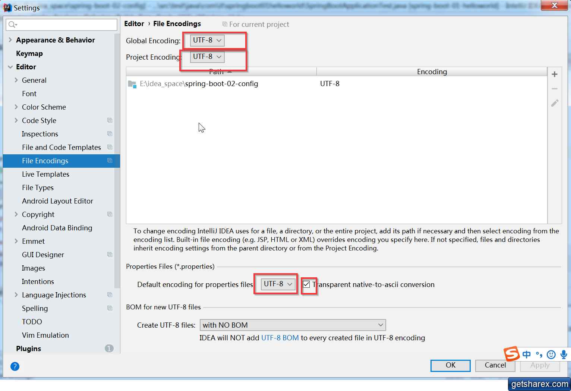Click the project icon beside Language Injections
This screenshot has width=571, height=391.
click(110, 295)
